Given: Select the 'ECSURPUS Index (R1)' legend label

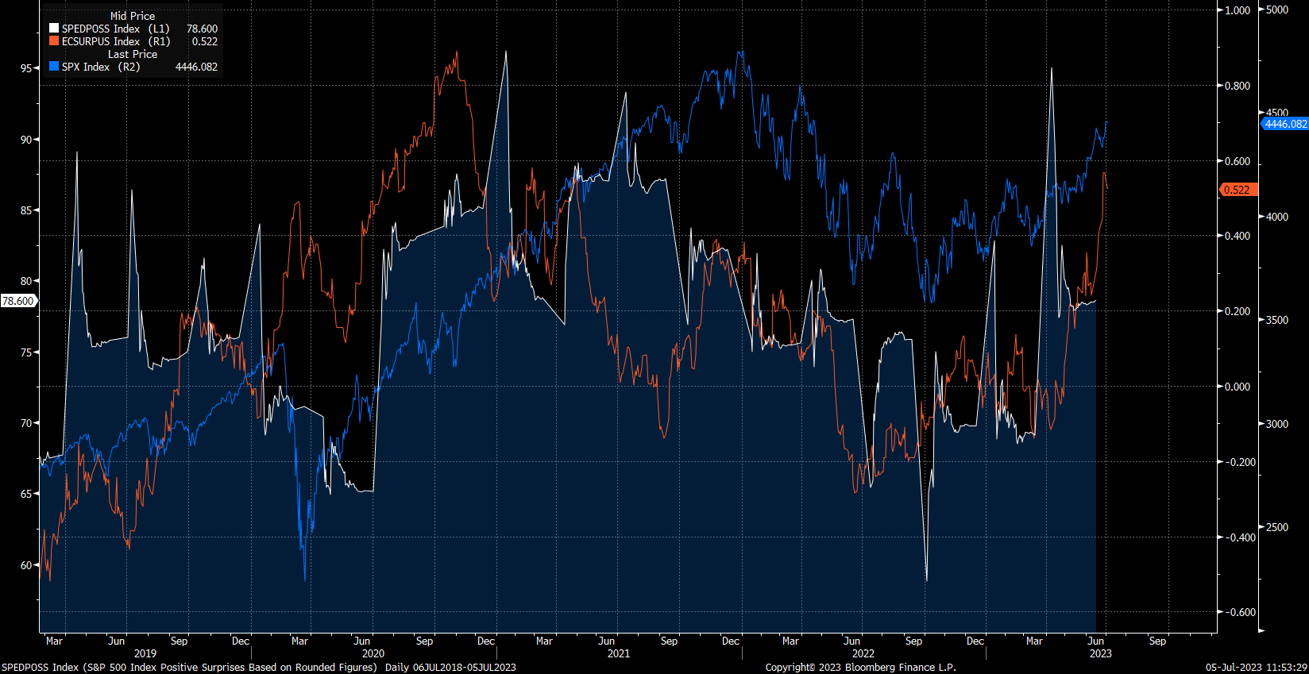Looking at the screenshot, I should click(x=116, y=41).
